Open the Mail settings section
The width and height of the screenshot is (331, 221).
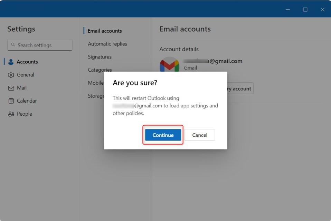click(x=22, y=88)
